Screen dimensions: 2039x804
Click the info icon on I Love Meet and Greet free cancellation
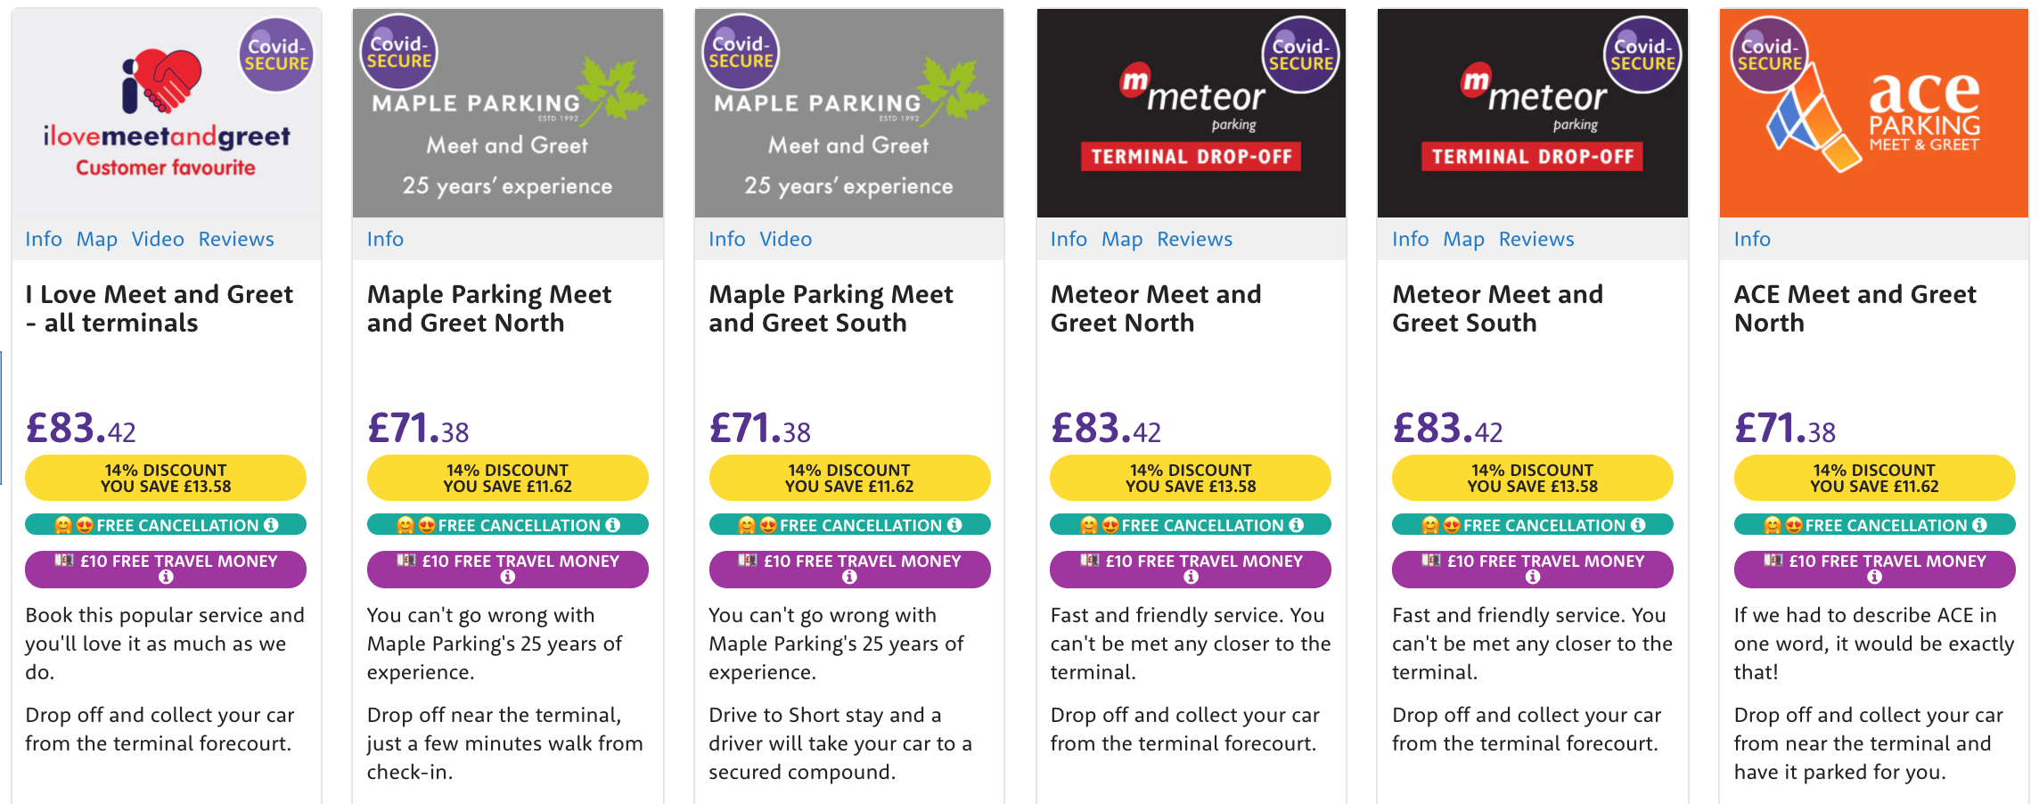(x=271, y=525)
